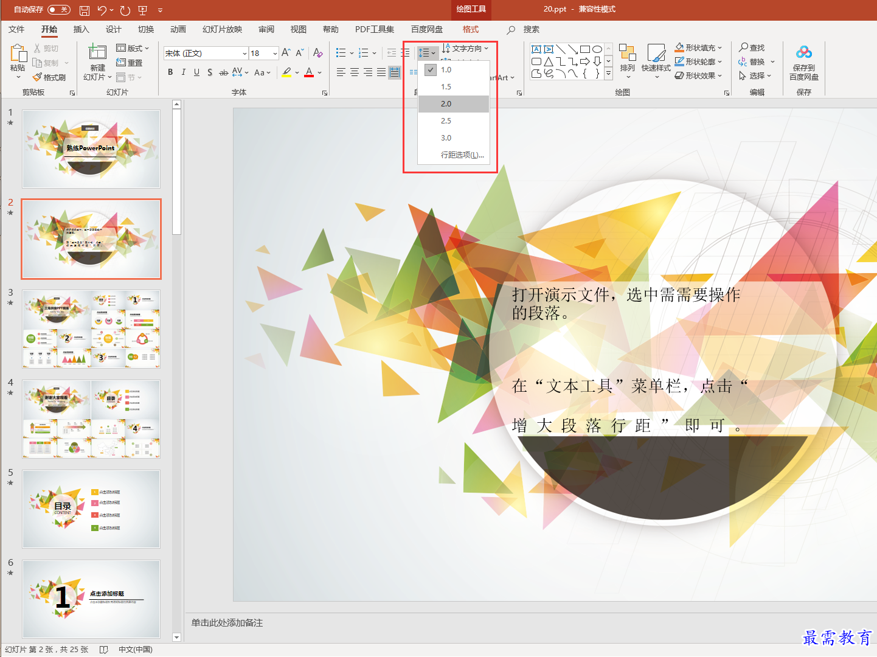
Task: Open the line spacing dropdown button
Action: 427,53
